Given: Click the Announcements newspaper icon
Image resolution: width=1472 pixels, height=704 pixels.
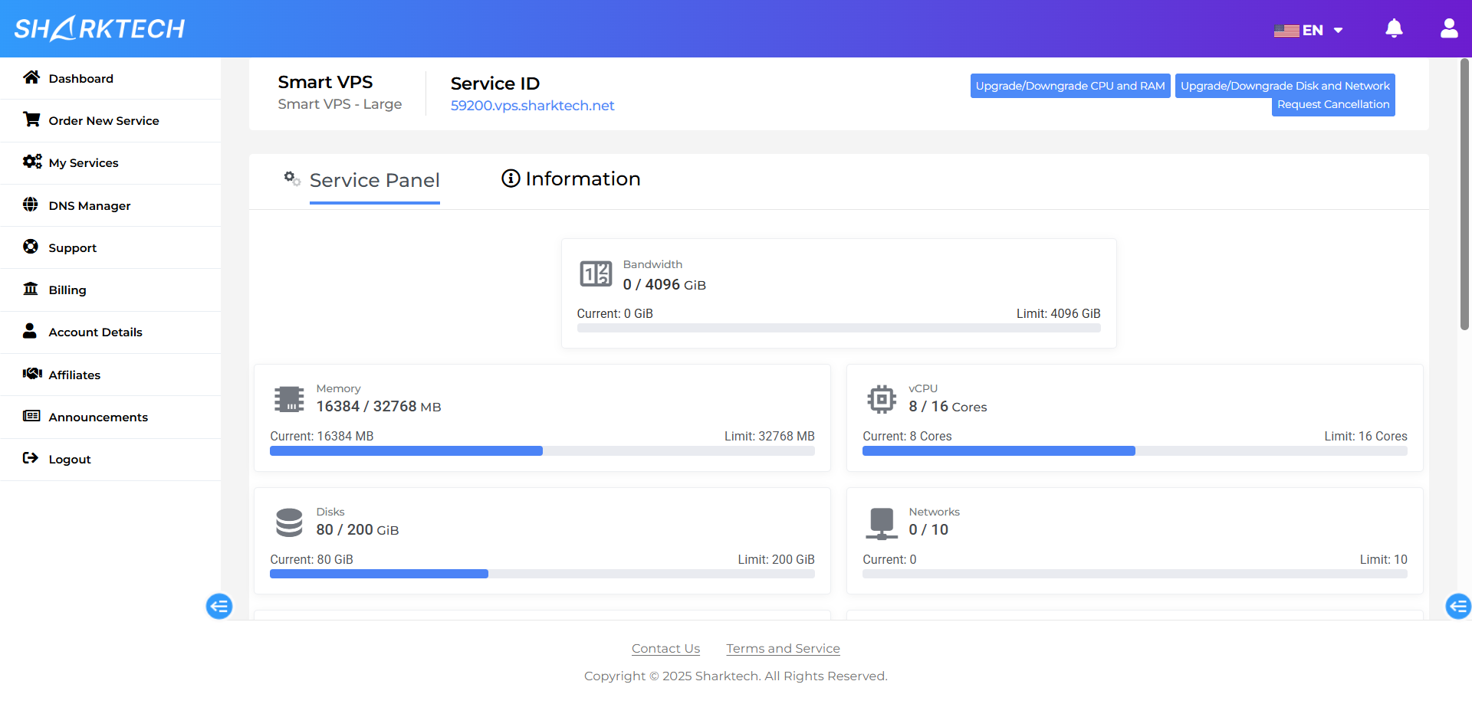Looking at the screenshot, I should 31,416.
